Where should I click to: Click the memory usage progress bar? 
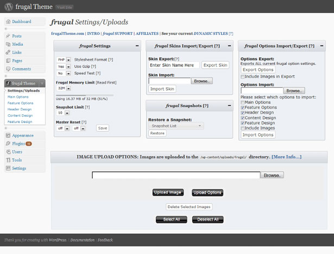[85, 95]
